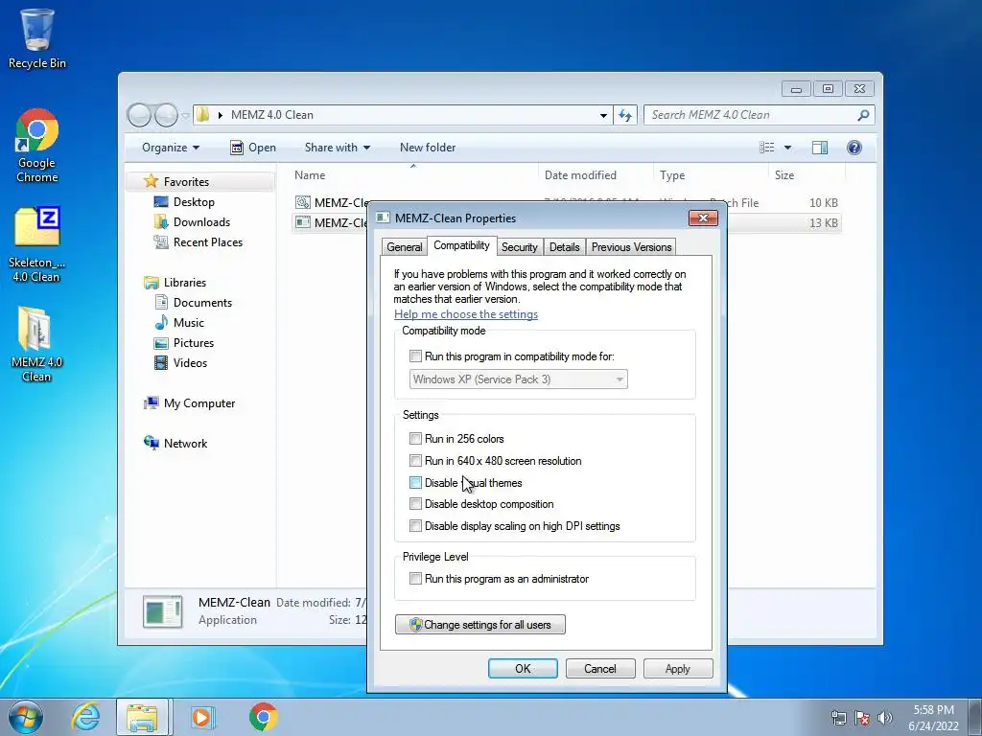Check Run in 640 x 480 screen resolution
The width and height of the screenshot is (982, 736).
click(415, 461)
